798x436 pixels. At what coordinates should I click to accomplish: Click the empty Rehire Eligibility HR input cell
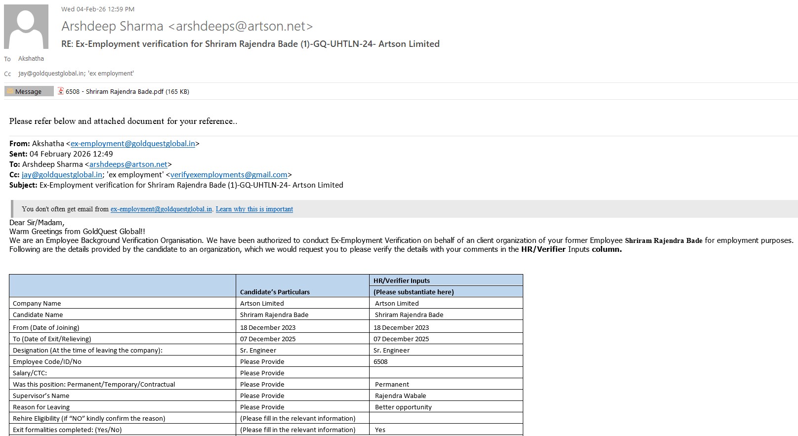coord(445,418)
